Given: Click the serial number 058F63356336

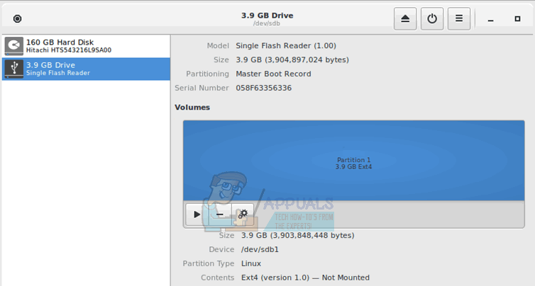Looking at the screenshot, I should pyautogui.click(x=263, y=88).
